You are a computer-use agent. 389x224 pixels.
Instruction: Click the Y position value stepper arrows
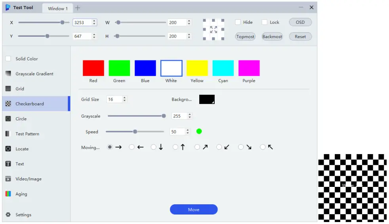(x=94, y=36)
